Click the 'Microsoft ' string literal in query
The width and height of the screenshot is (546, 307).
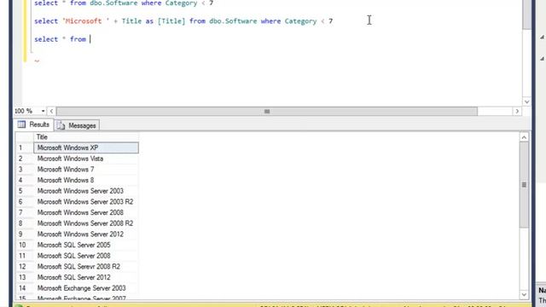pos(86,20)
